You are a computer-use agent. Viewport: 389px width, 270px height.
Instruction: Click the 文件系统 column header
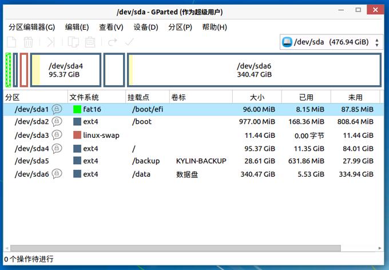85,97
